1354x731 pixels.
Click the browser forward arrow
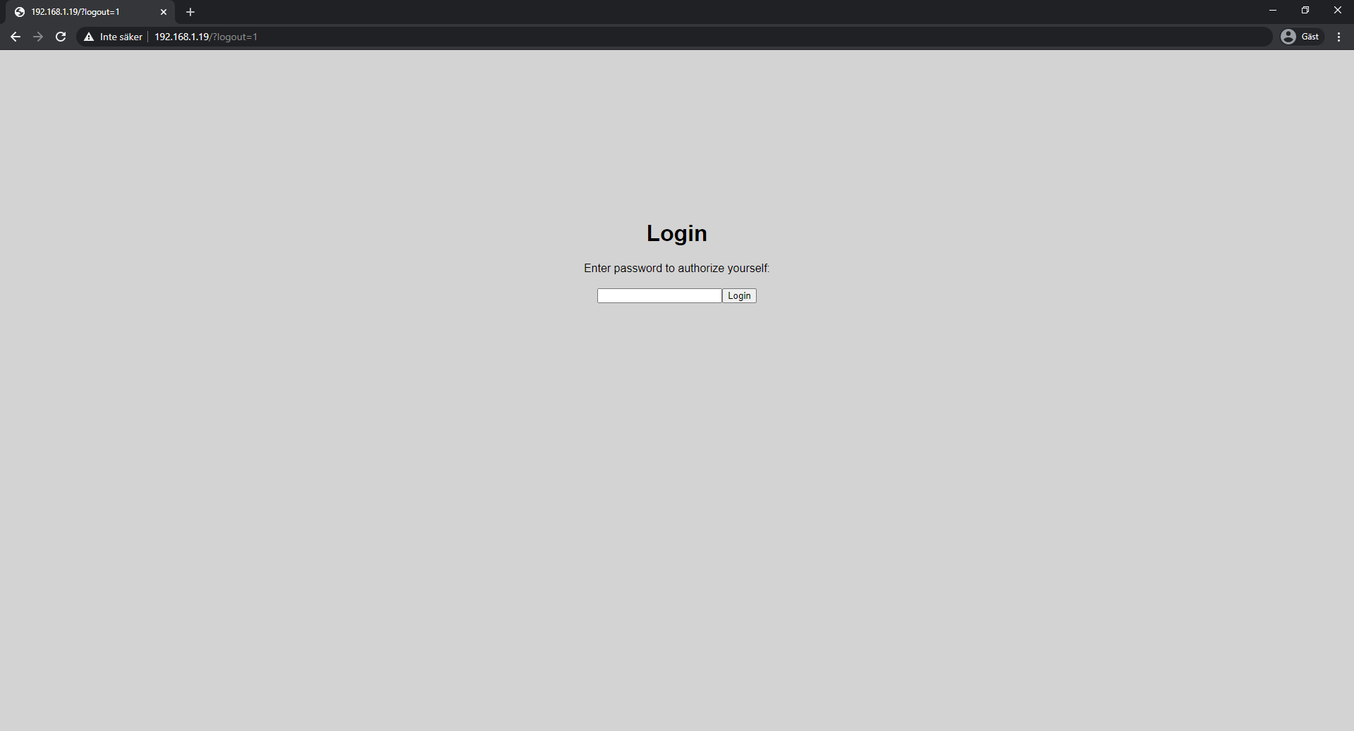coord(38,37)
